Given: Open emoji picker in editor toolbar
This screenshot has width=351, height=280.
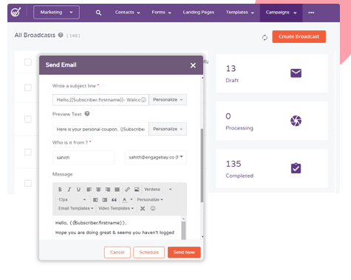Looking at the screenshot, I should pyautogui.click(x=153, y=208).
